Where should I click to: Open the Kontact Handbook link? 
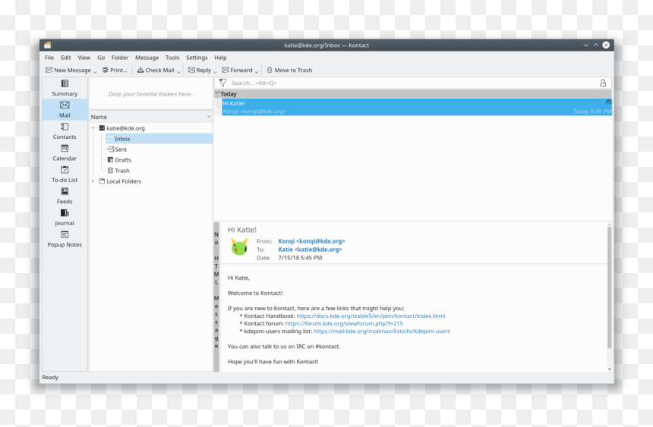(x=371, y=316)
